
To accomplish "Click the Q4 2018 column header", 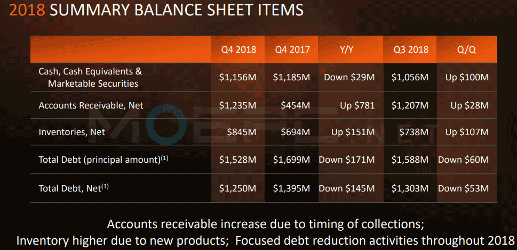I will (238, 49).
